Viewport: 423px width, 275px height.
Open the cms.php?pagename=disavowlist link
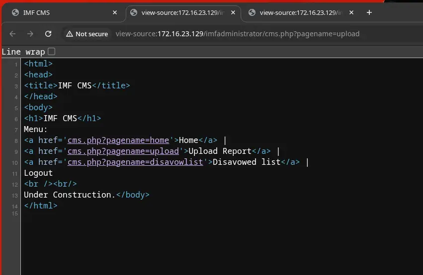(x=136, y=162)
